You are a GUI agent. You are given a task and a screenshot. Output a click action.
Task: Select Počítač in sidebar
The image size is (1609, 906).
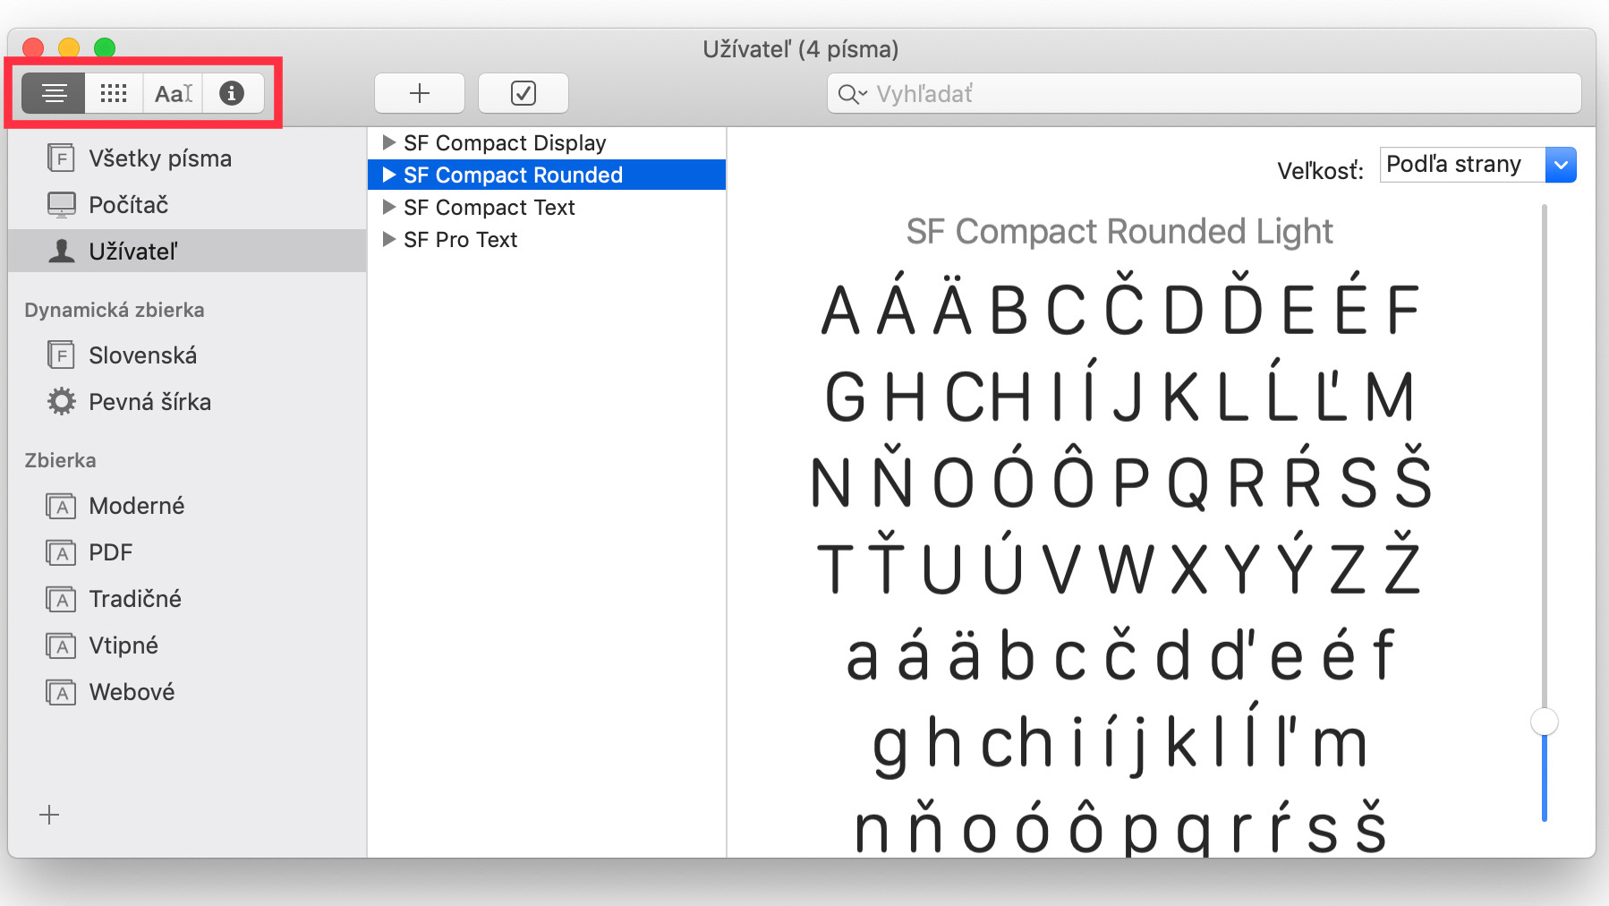[187, 205]
